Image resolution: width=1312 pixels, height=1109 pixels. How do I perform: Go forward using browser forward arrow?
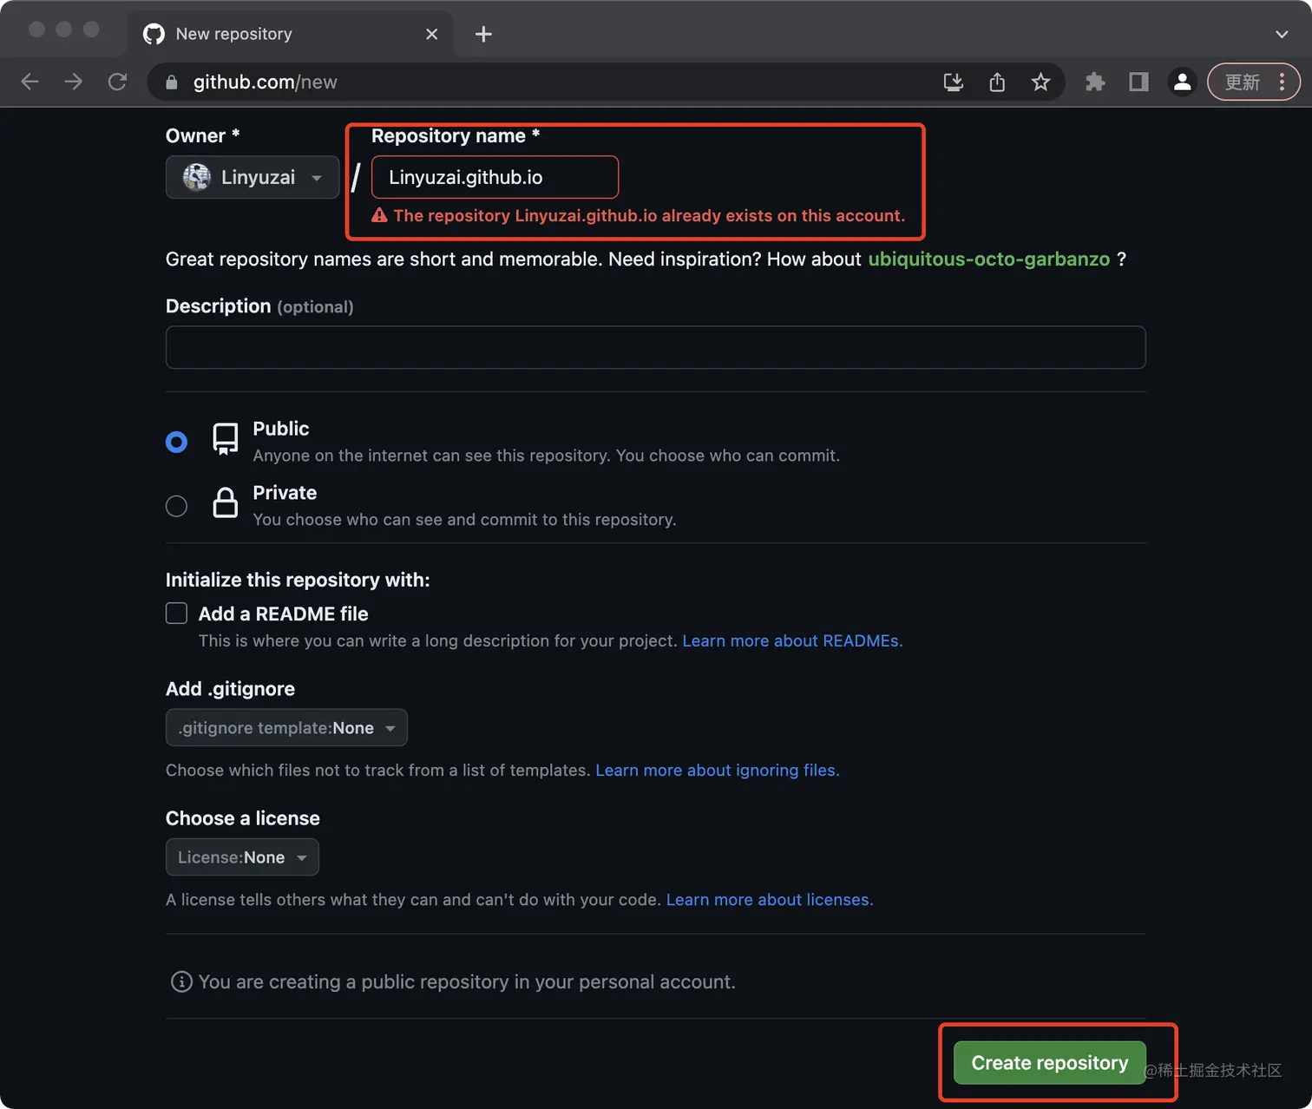74,82
